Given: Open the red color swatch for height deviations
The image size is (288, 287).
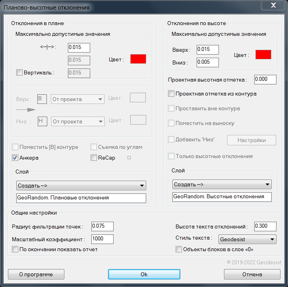Looking at the screenshot, I should point(263,55).
